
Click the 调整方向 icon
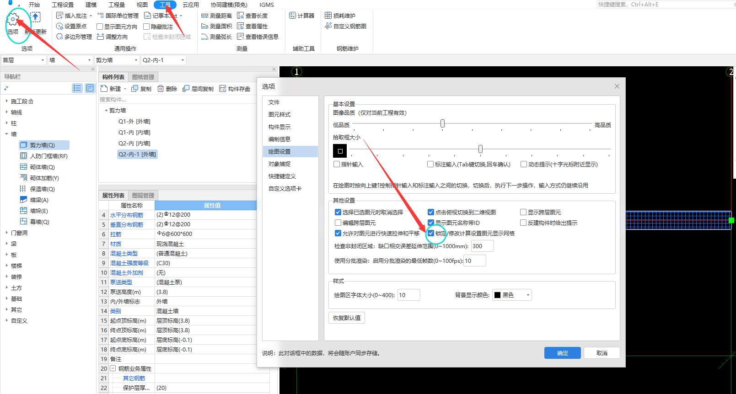(x=100, y=37)
